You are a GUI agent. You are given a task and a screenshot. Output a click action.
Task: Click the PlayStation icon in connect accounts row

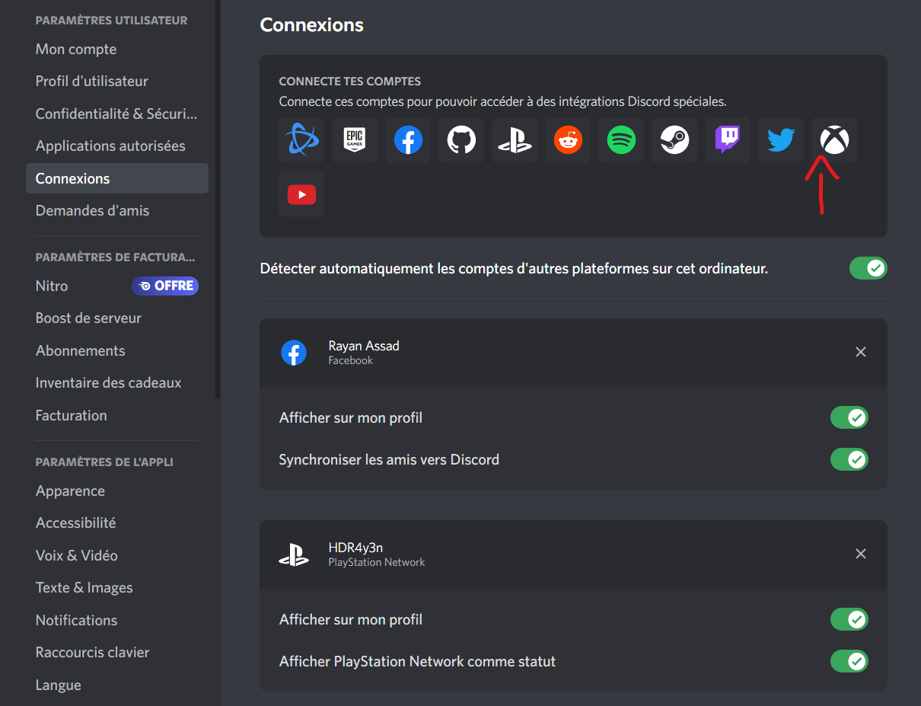tap(515, 140)
